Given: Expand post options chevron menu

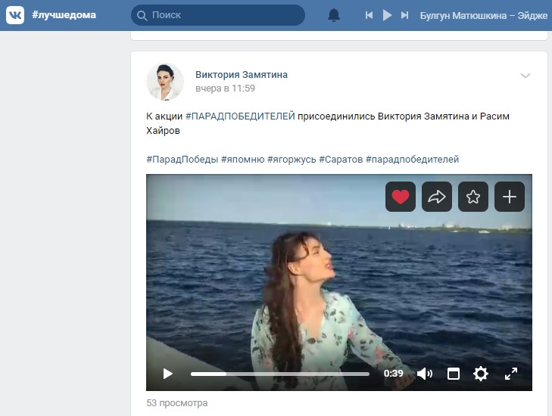Looking at the screenshot, I should (x=525, y=76).
